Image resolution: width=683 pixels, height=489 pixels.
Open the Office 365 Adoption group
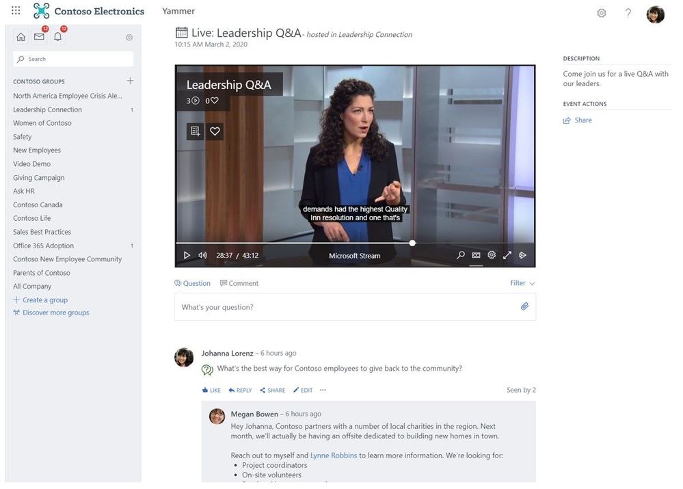[44, 246]
